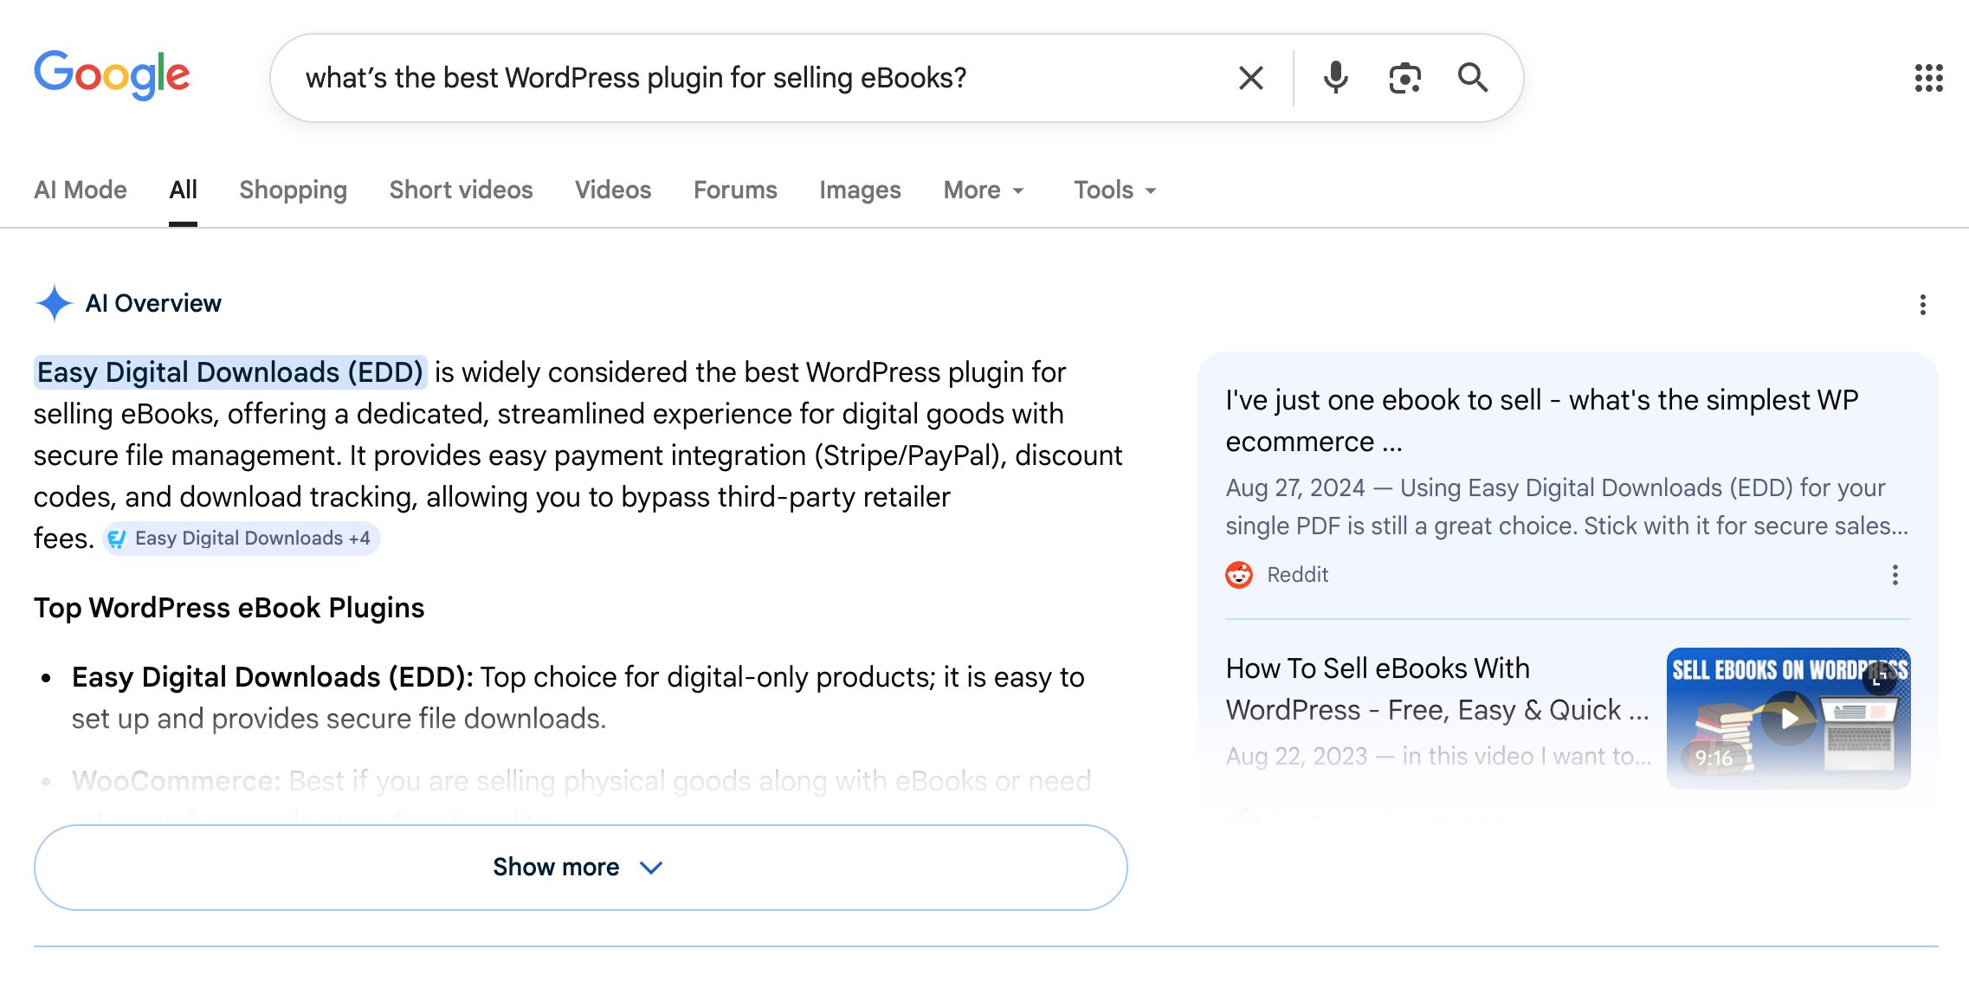Click the Google logo
The image size is (1969, 994).
[112, 75]
